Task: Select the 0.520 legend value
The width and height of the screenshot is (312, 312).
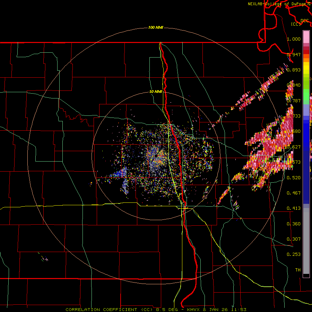Action: tap(294, 177)
